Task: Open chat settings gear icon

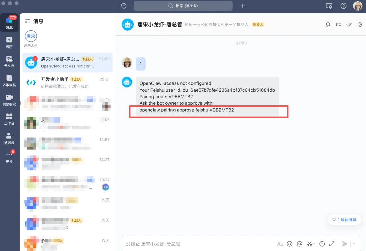Action: pos(360,24)
